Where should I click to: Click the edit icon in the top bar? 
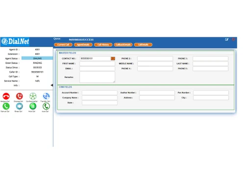coord(226,39)
